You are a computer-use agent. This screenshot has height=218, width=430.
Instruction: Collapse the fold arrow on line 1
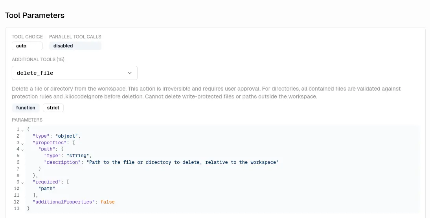click(22, 130)
